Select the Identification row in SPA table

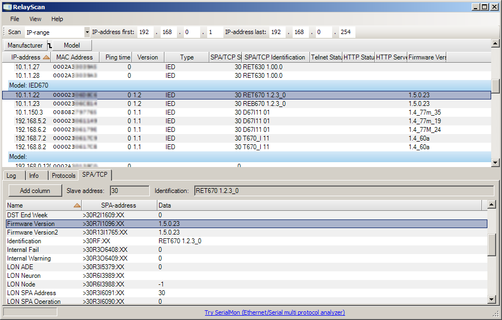247,241
